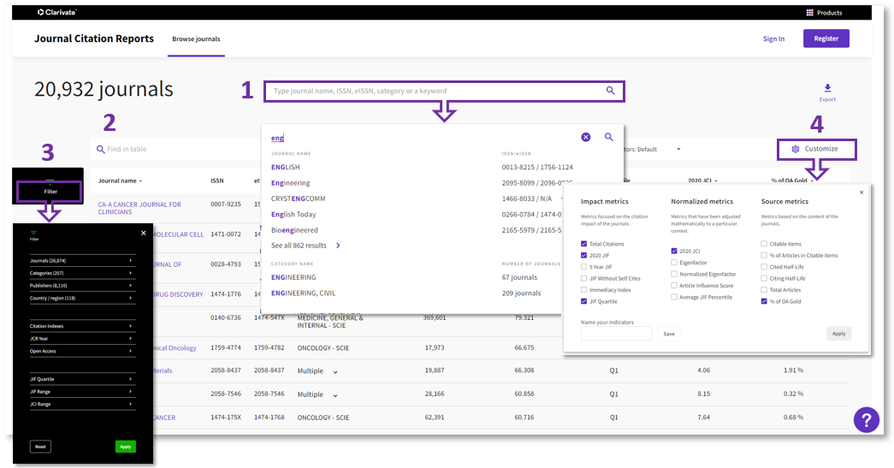Expand the JIF Quartile filter
The width and height of the screenshot is (894, 468).
(81, 380)
